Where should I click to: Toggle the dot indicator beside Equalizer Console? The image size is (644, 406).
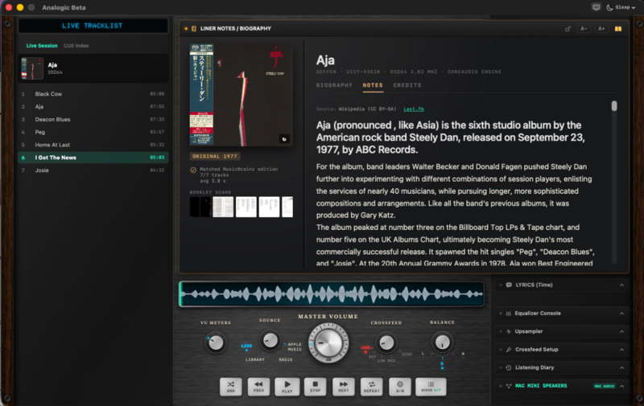pos(501,314)
